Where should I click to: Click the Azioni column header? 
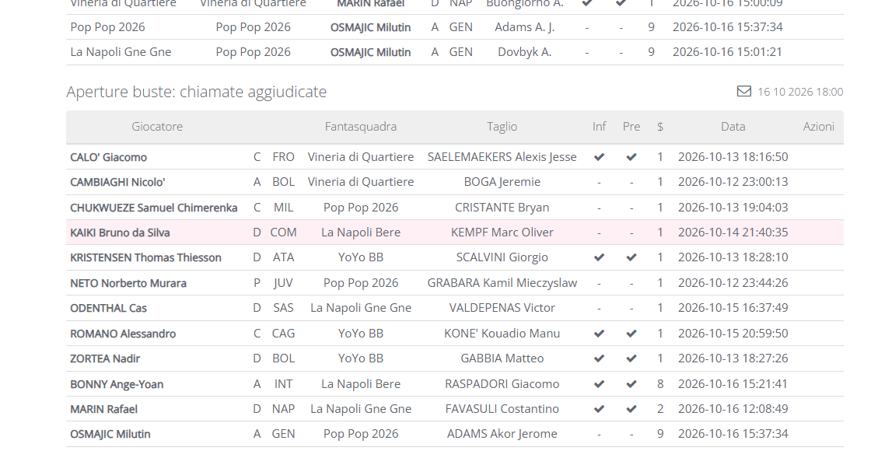[x=819, y=127]
